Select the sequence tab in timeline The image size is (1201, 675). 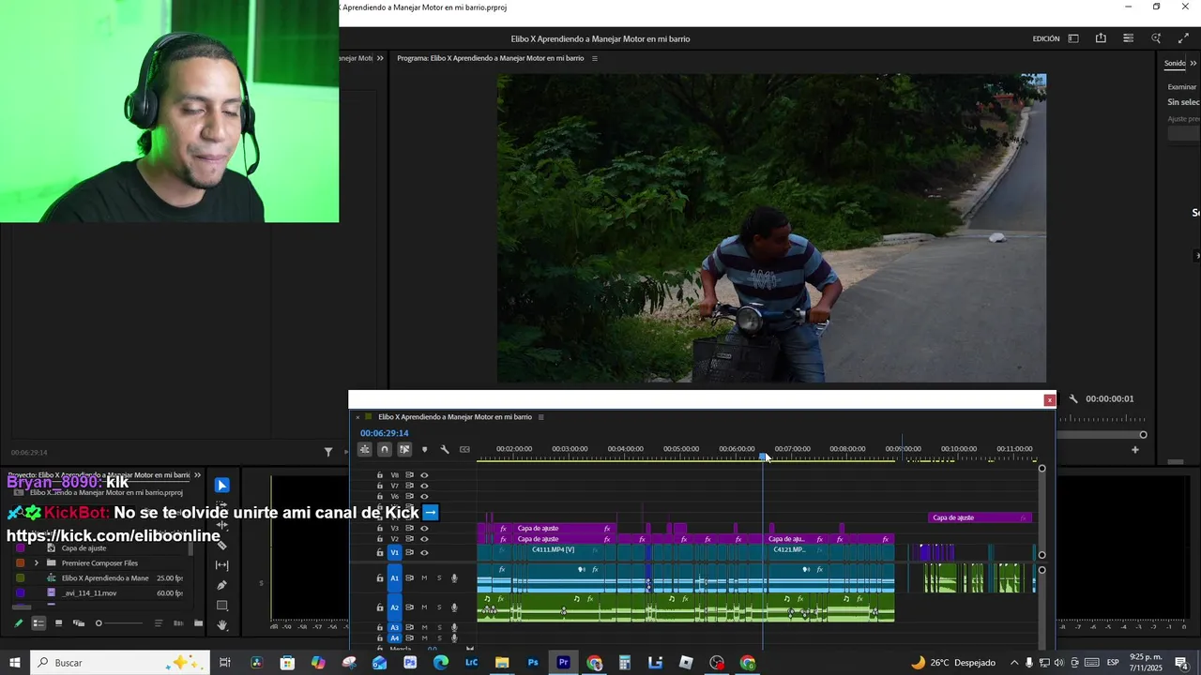455,417
